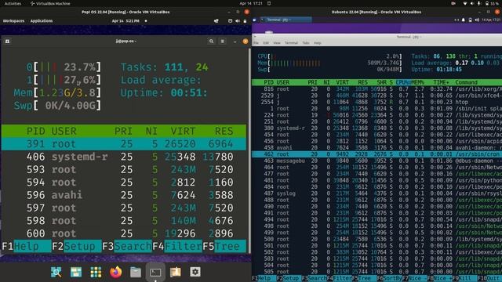The height and width of the screenshot is (282, 502).
Task: Select process 463 messagebu row in Xubuntu
Action: coord(376,161)
